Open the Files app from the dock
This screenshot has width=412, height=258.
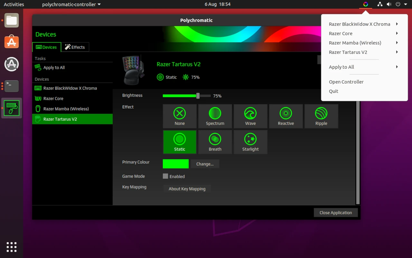click(x=12, y=20)
